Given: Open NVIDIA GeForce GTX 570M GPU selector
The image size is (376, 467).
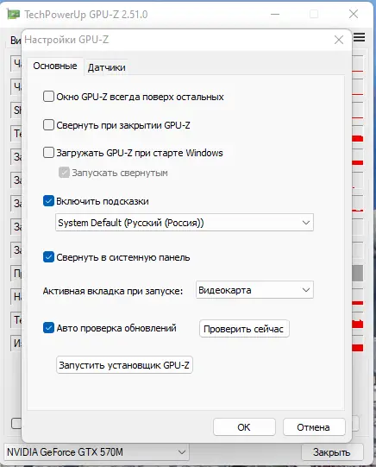Looking at the screenshot, I should click(97, 452).
